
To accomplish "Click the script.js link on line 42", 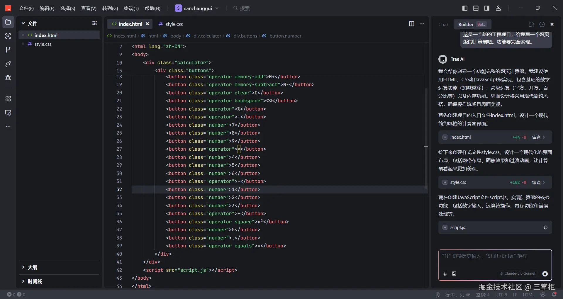I will (193, 270).
